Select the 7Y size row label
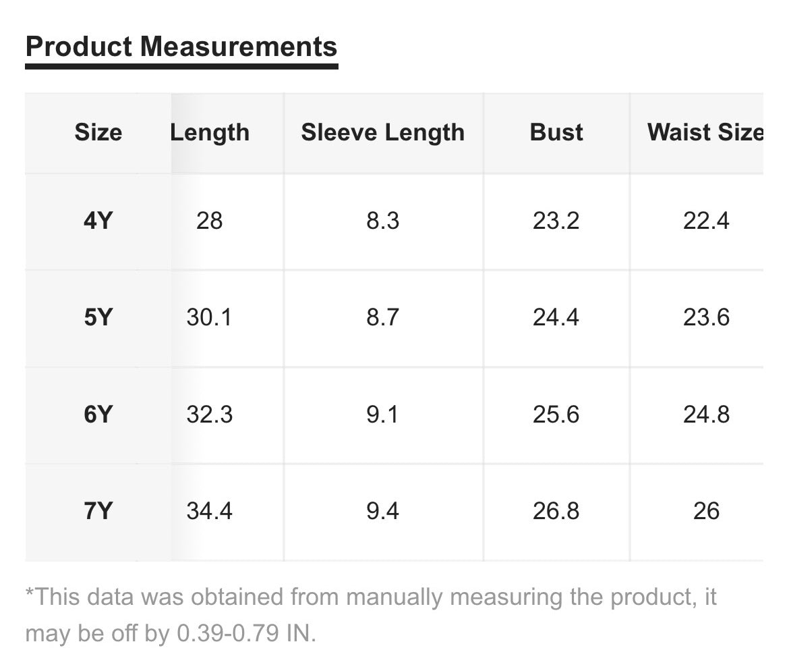This screenshot has height=669, width=789. pos(98,511)
